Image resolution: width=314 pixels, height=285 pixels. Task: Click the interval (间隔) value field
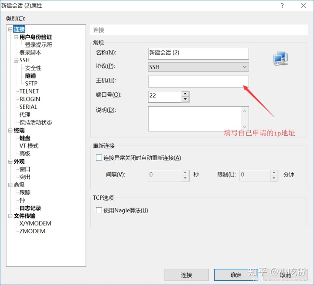[165, 175]
